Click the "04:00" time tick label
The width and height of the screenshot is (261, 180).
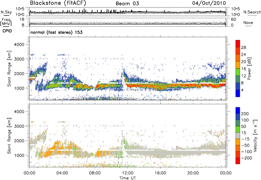click(62, 173)
